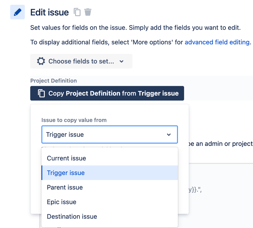Collapse the dropdown using its chevron arrow

pyautogui.click(x=169, y=135)
